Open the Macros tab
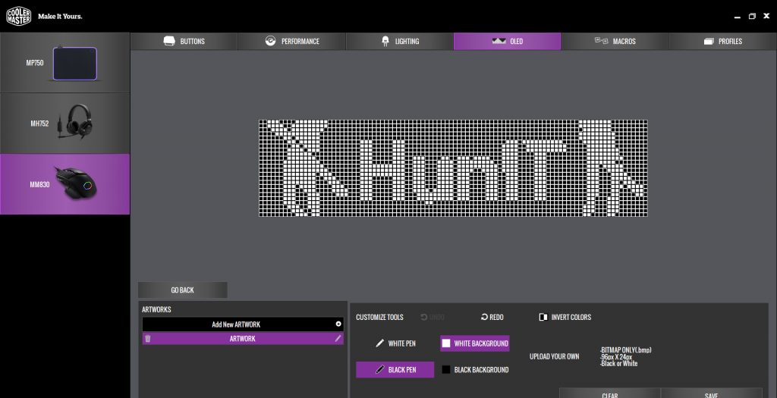The image size is (777, 398). [615, 41]
